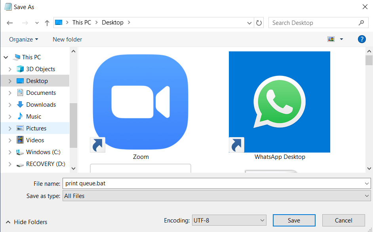Click the Save button
Screen dimensions: 373x232
[x=294, y=220]
